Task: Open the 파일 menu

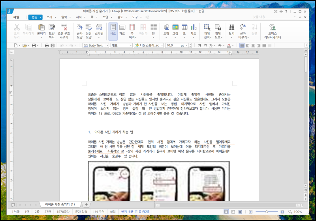Action: [16, 17]
